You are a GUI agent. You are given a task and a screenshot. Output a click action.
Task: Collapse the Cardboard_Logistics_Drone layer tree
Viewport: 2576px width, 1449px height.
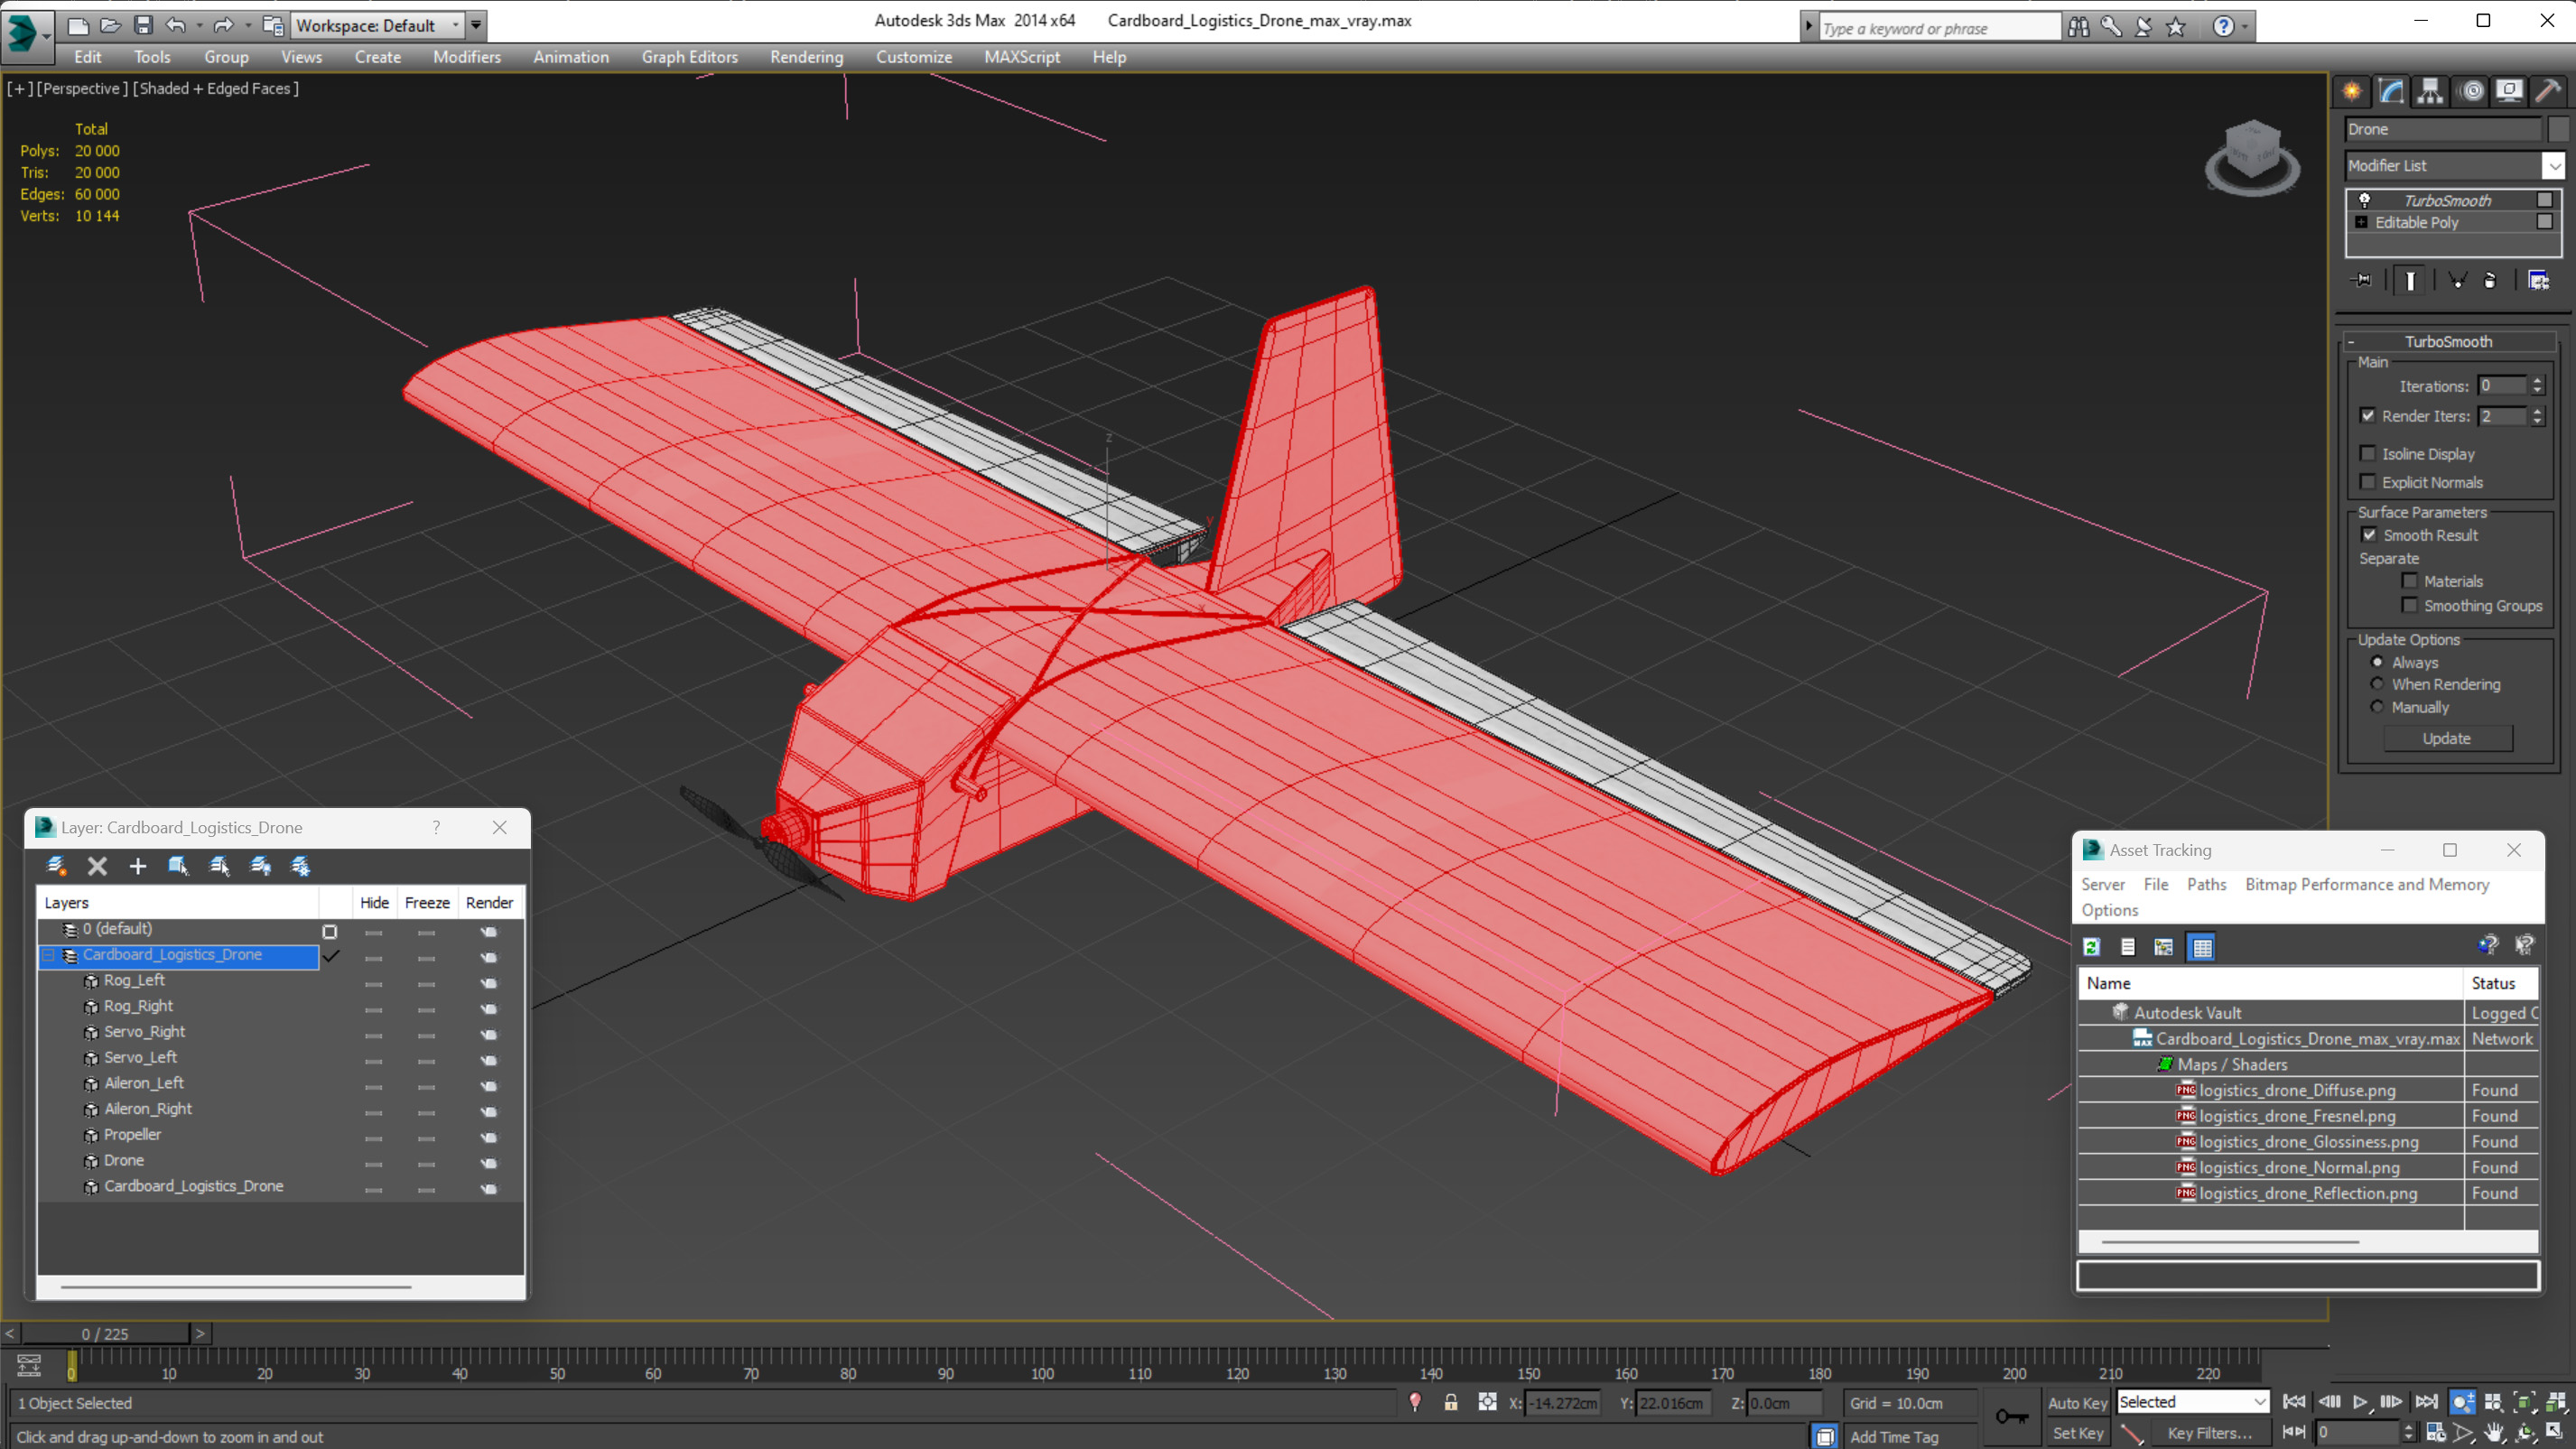click(x=48, y=955)
